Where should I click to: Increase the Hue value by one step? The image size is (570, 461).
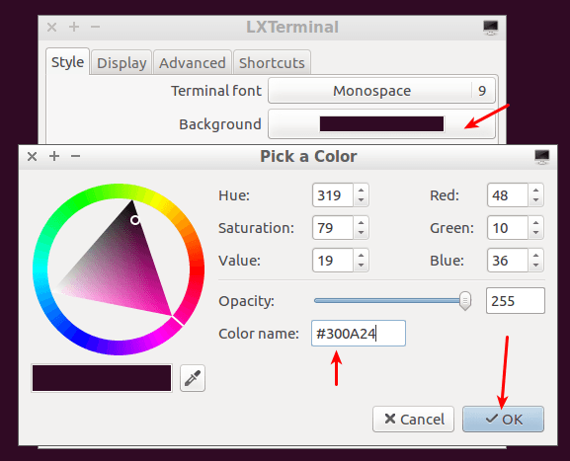point(361,191)
